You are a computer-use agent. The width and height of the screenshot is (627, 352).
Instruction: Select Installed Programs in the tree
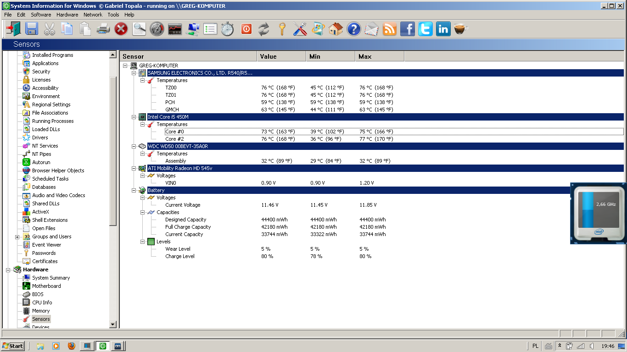53,55
